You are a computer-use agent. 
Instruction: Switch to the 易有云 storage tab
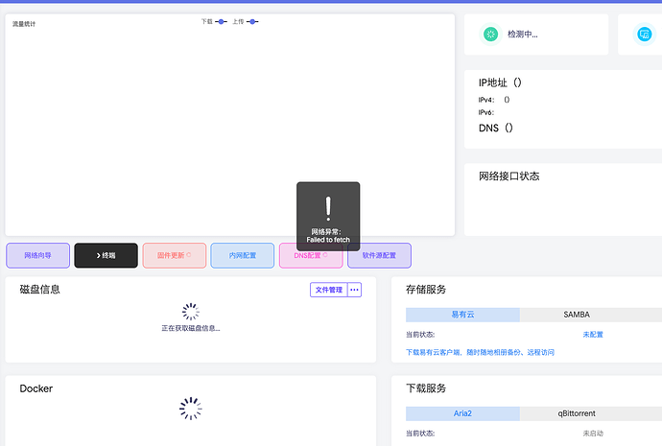click(462, 315)
